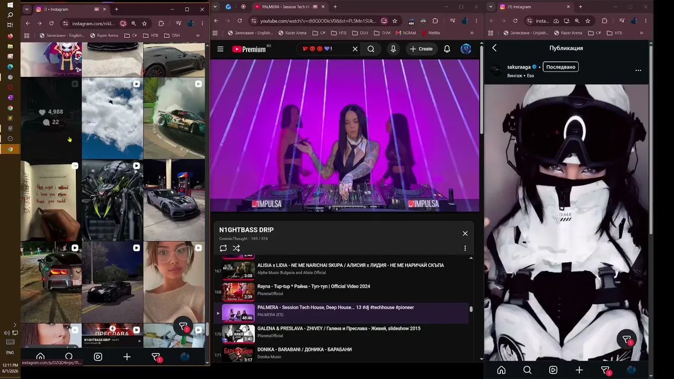The image size is (674, 379).
Task: Open robotic spider post thumbnail
Action: click(112, 200)
